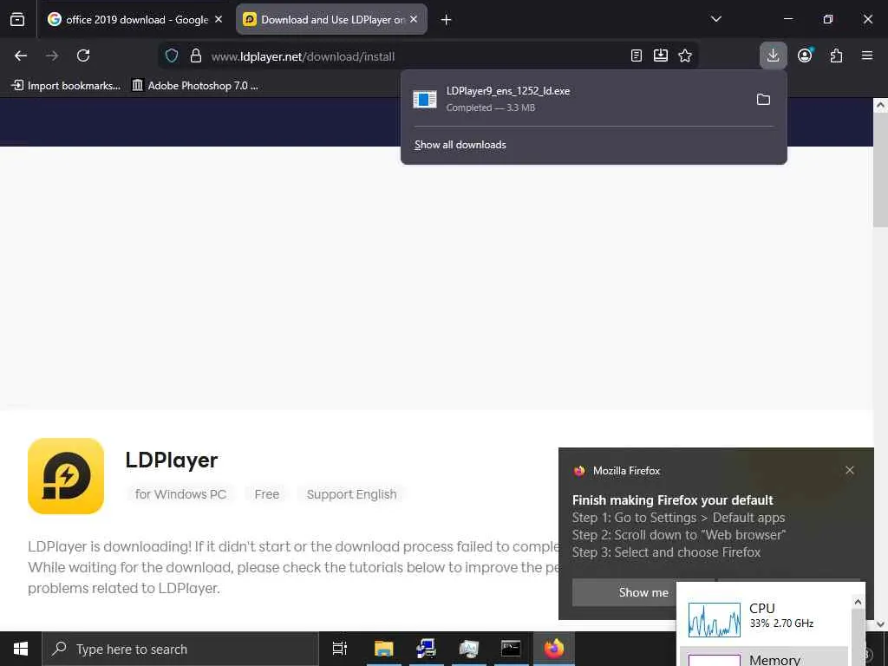The width and height of the screenshot is (888, 666).
Task: Open Task Manager monitor taskbar icon
Action: click(468, 649)
